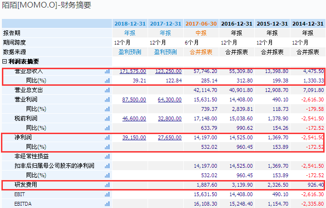Image resolution: width=326 pixels, height=208 pixels.
Task: Click chart icon beside 营业总支出 row
Action: coord(107,90)
